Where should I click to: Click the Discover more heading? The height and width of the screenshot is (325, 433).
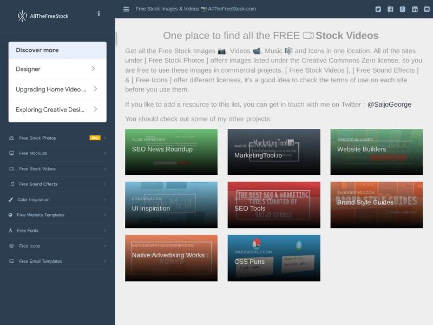[37, 50]
